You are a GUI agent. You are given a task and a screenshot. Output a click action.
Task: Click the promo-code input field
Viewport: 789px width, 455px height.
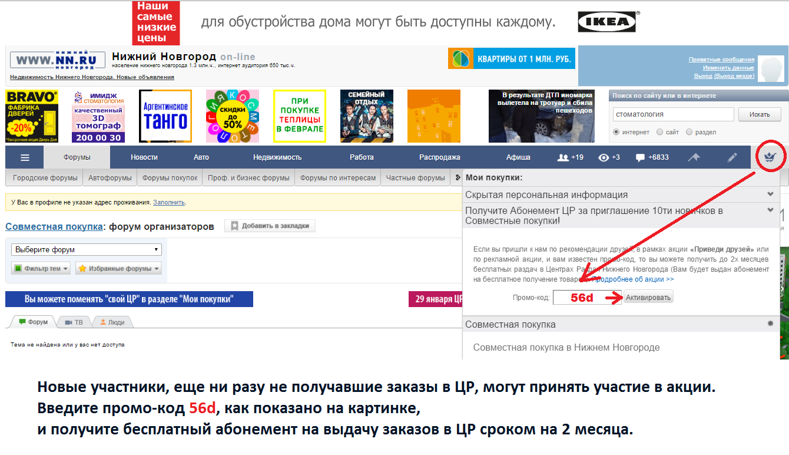(587, 298)
